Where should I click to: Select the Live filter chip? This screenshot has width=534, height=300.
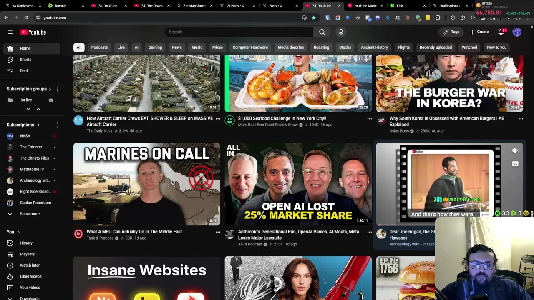(121, 47)
